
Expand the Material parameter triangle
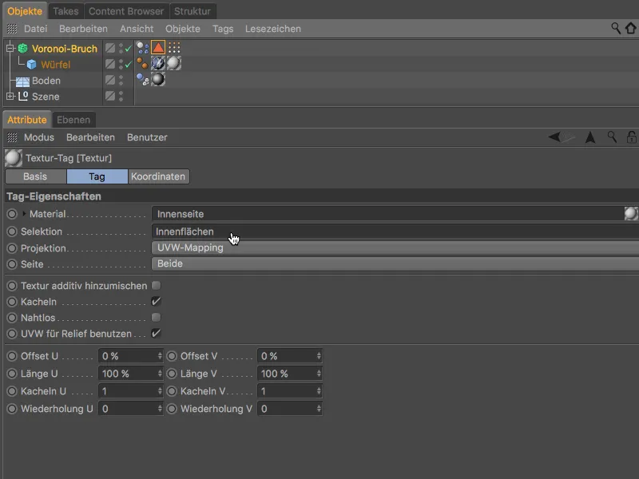[x=24, y=213]
